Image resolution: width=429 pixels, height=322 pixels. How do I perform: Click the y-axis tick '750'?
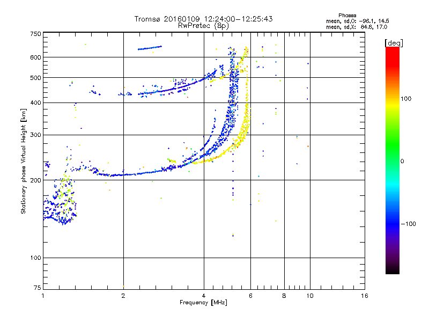[x=35, y=34]
